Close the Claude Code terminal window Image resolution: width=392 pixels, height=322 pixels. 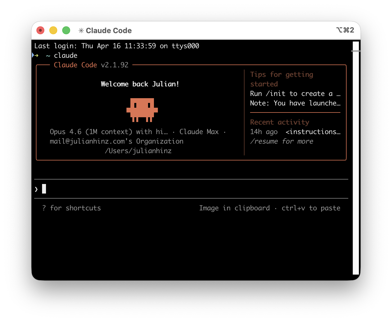[x=40, y=30]
